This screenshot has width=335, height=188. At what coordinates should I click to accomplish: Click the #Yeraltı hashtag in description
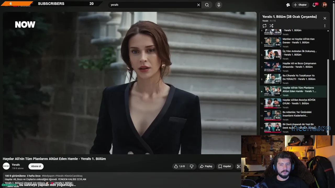[59, 176]
